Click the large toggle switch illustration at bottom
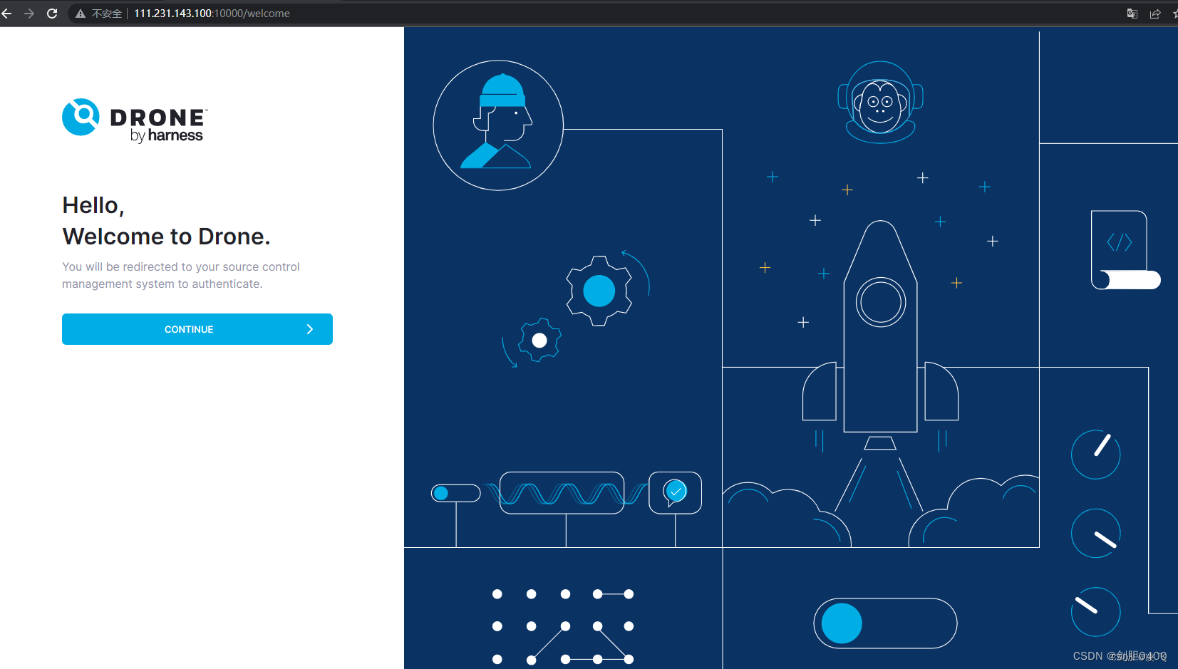Image resolution: width=1178 pixels, height=669 pixels. tap(885, 623)
